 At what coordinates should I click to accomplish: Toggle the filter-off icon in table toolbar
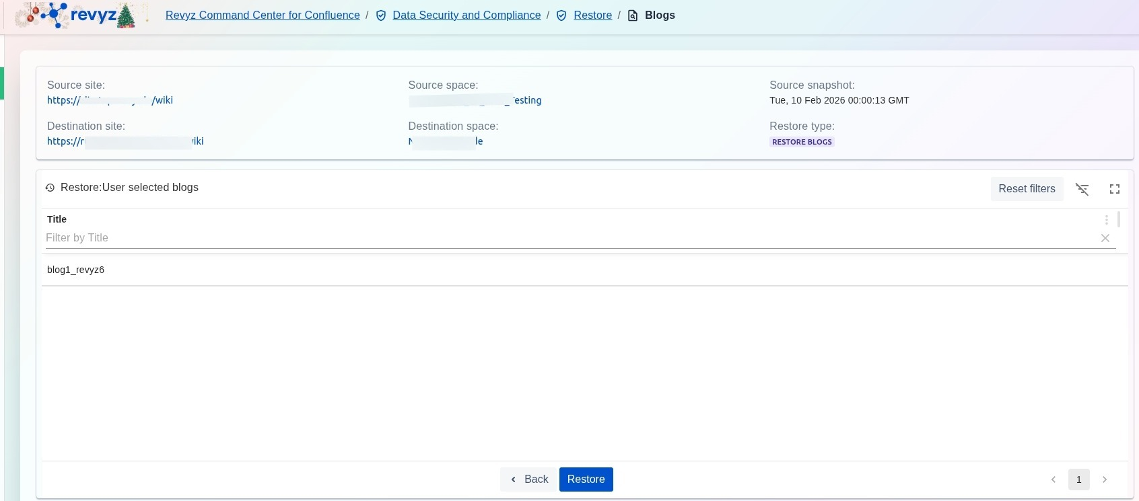1082,189
